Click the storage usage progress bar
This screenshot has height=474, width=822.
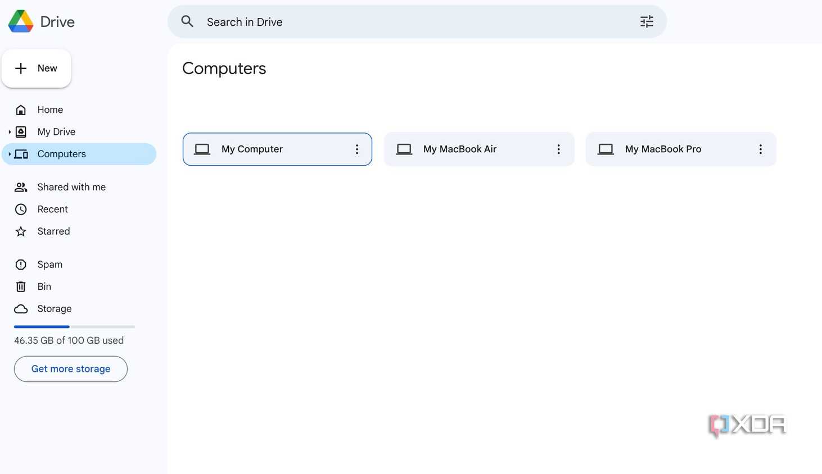click(x=74, y=326)
